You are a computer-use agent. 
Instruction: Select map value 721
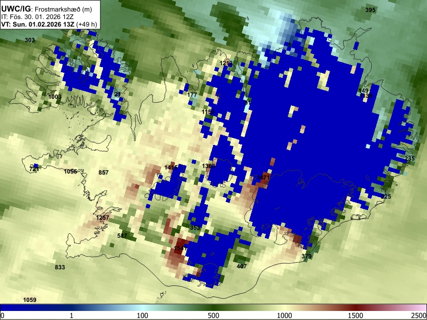tap(34, 169)
